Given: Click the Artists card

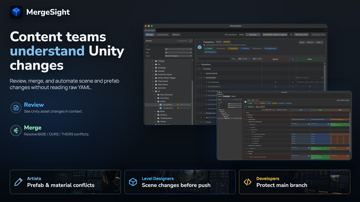Looking at the screenshot, I should point(65,182).
